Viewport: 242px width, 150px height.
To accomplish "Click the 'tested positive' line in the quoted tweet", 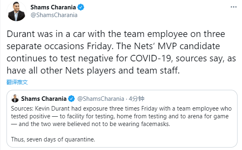I will (120, 116).
